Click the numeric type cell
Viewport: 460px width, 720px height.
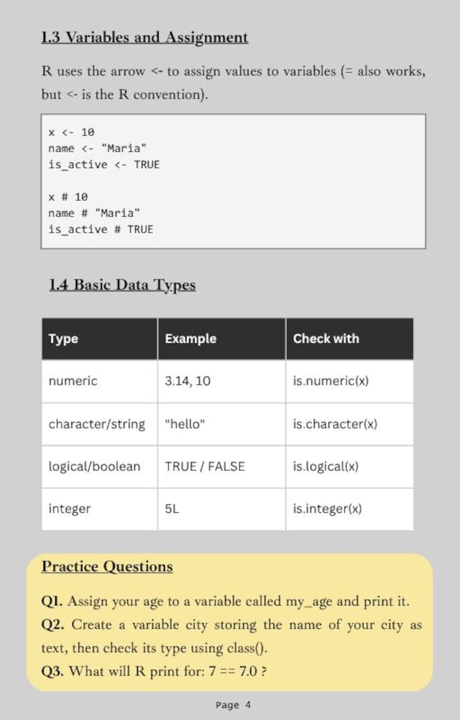click(x=99, y=381)
